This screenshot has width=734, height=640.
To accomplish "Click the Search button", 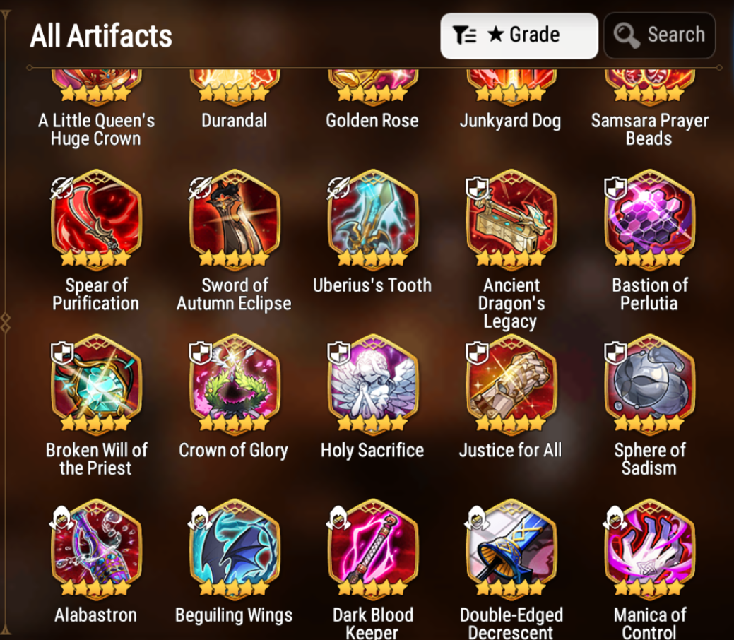I will (x=660, y=35).
